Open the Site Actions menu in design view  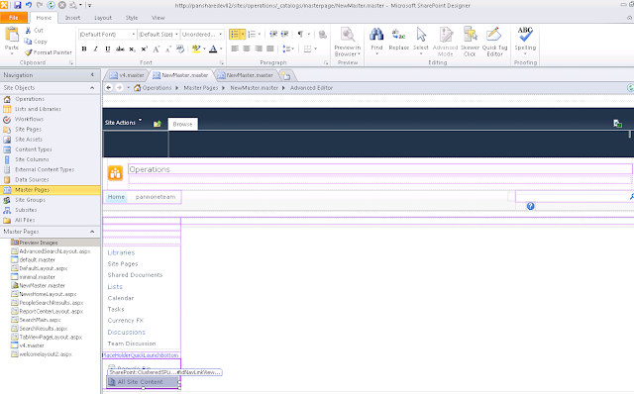(123, 122)
